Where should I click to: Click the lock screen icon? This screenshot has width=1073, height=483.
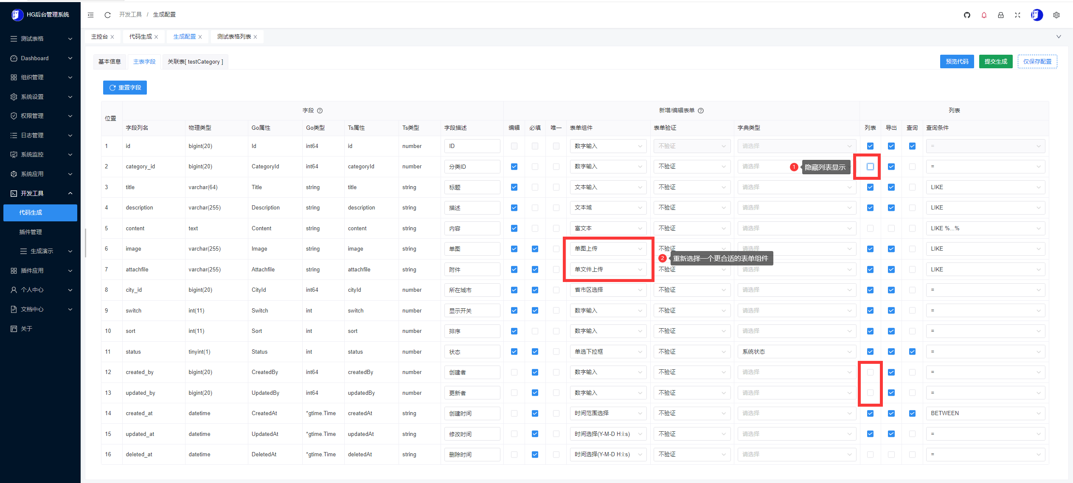tap(1000, 15)
